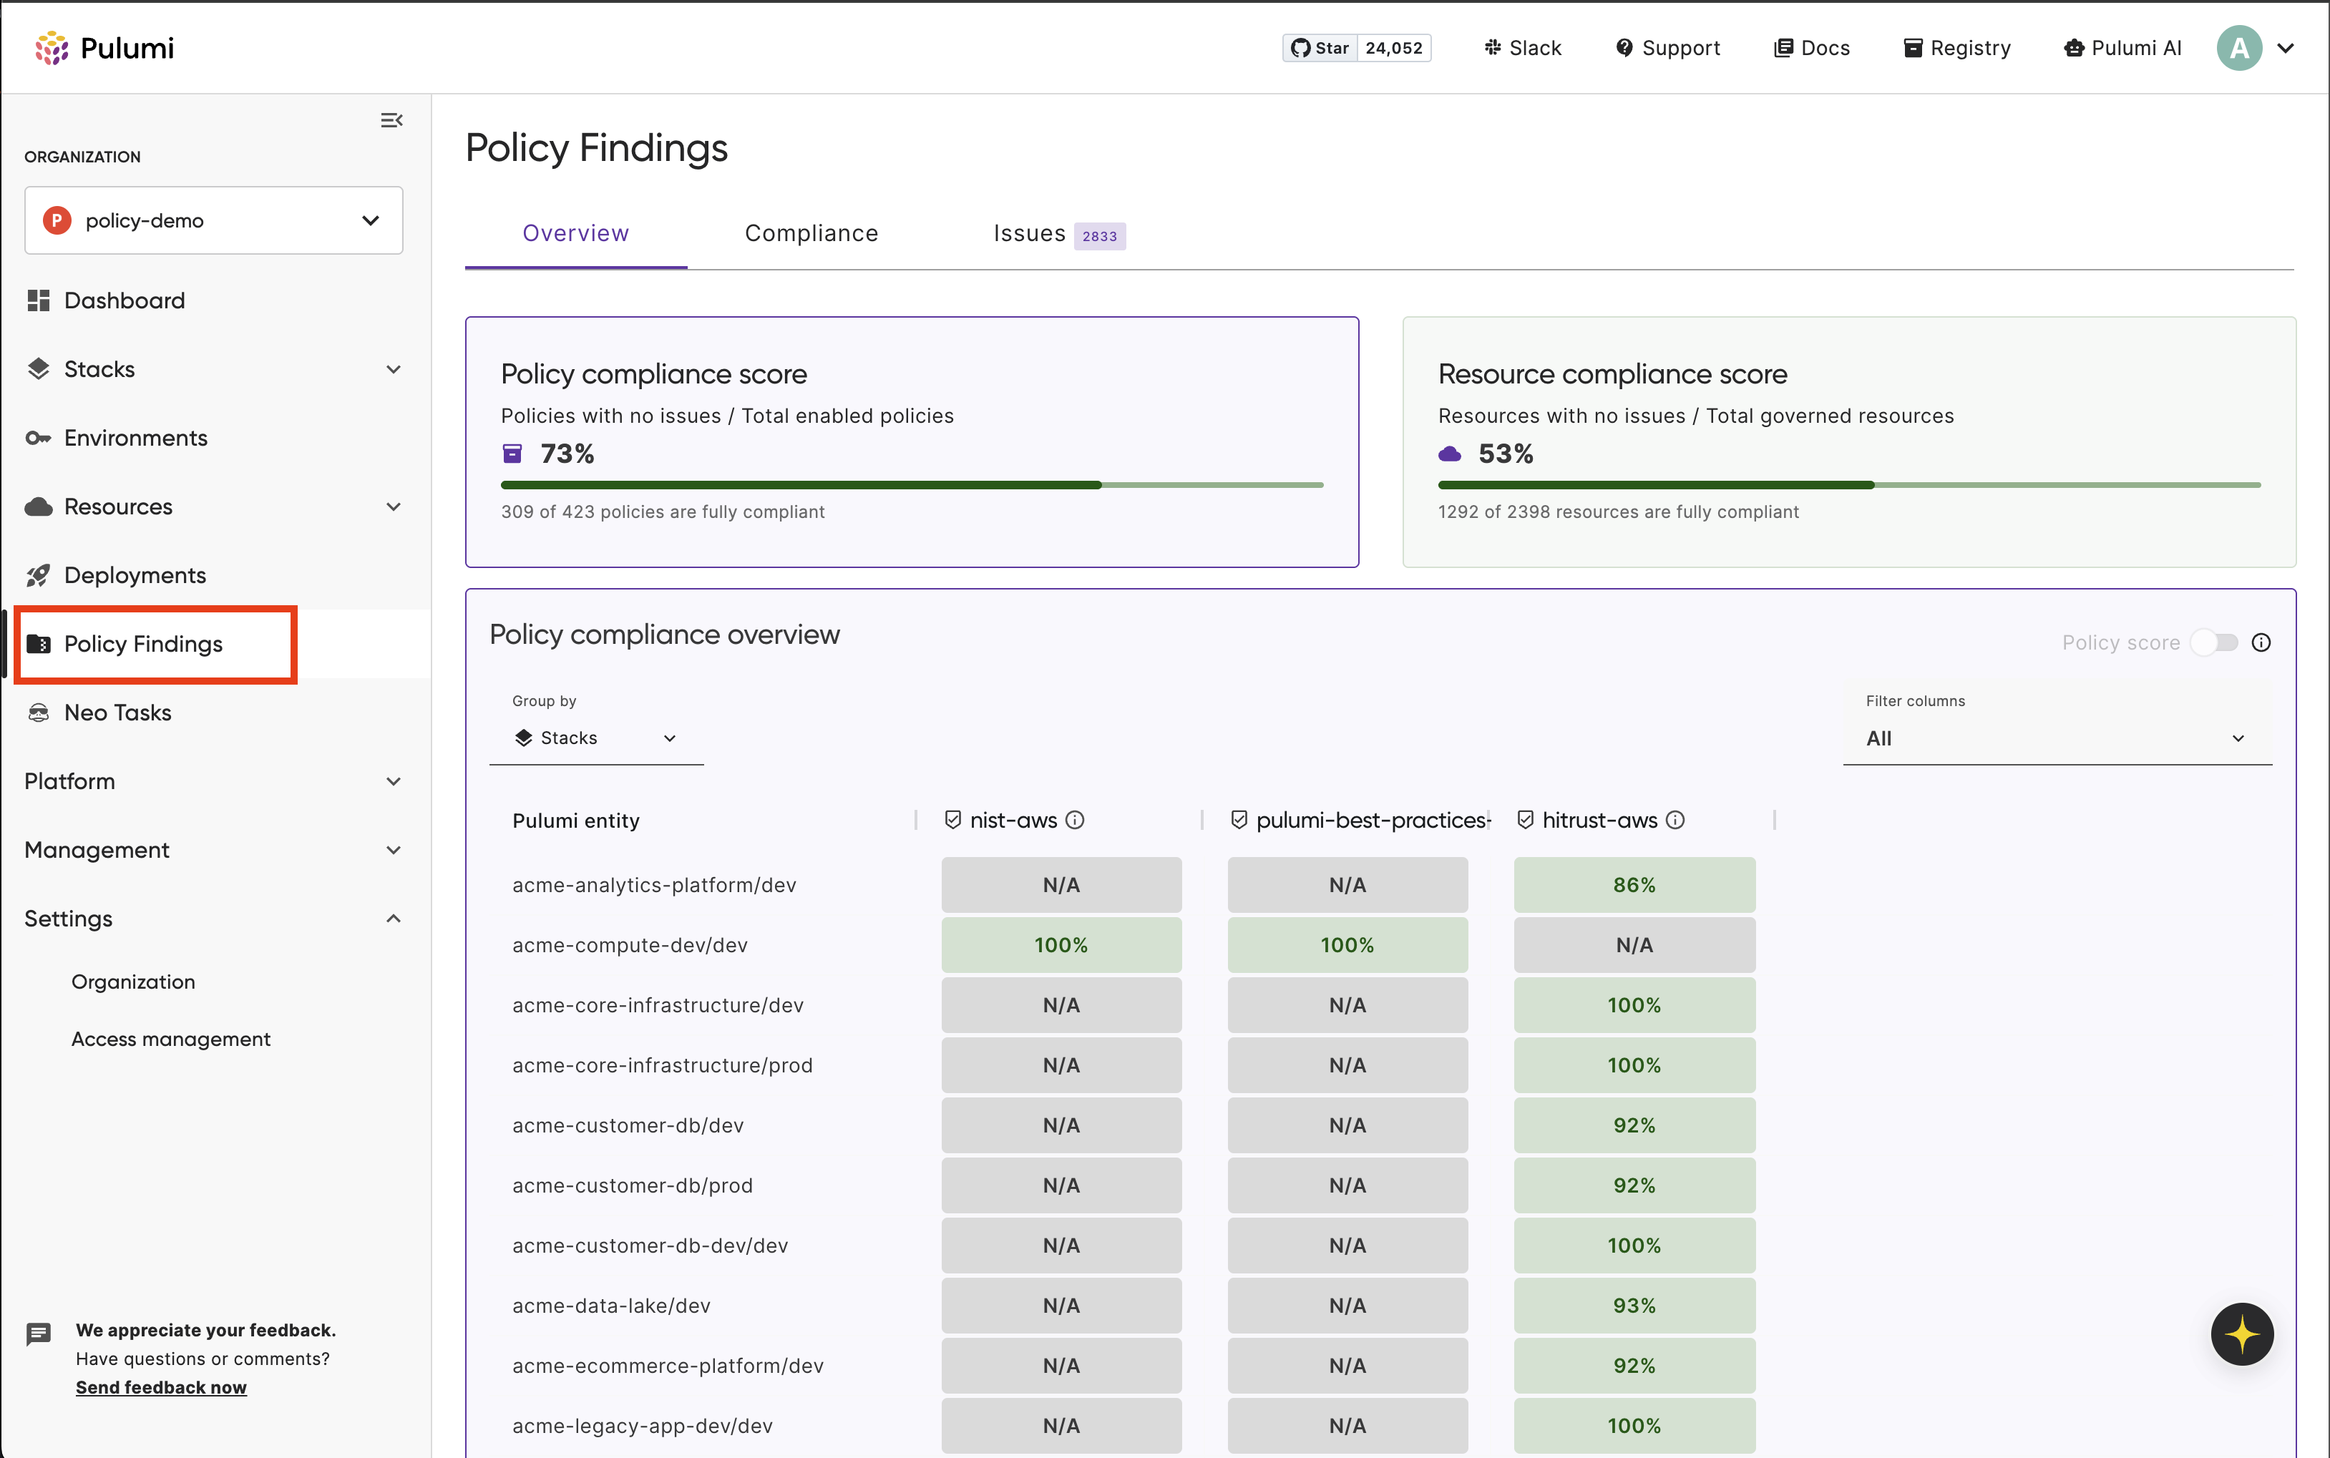Open Deployments via the rocket icon

click(39, 574)
